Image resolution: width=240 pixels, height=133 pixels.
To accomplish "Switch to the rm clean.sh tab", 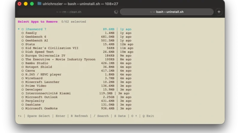I will tap(69, 12).
